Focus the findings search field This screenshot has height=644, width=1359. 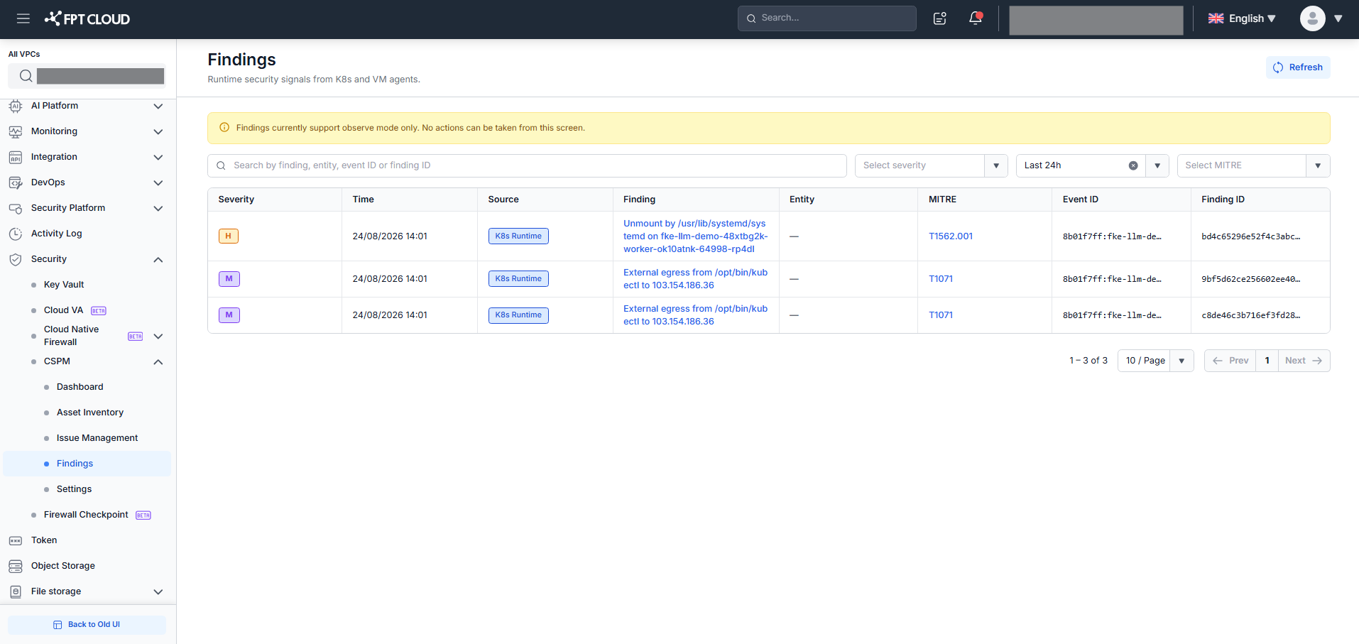(x=527, y=165)
